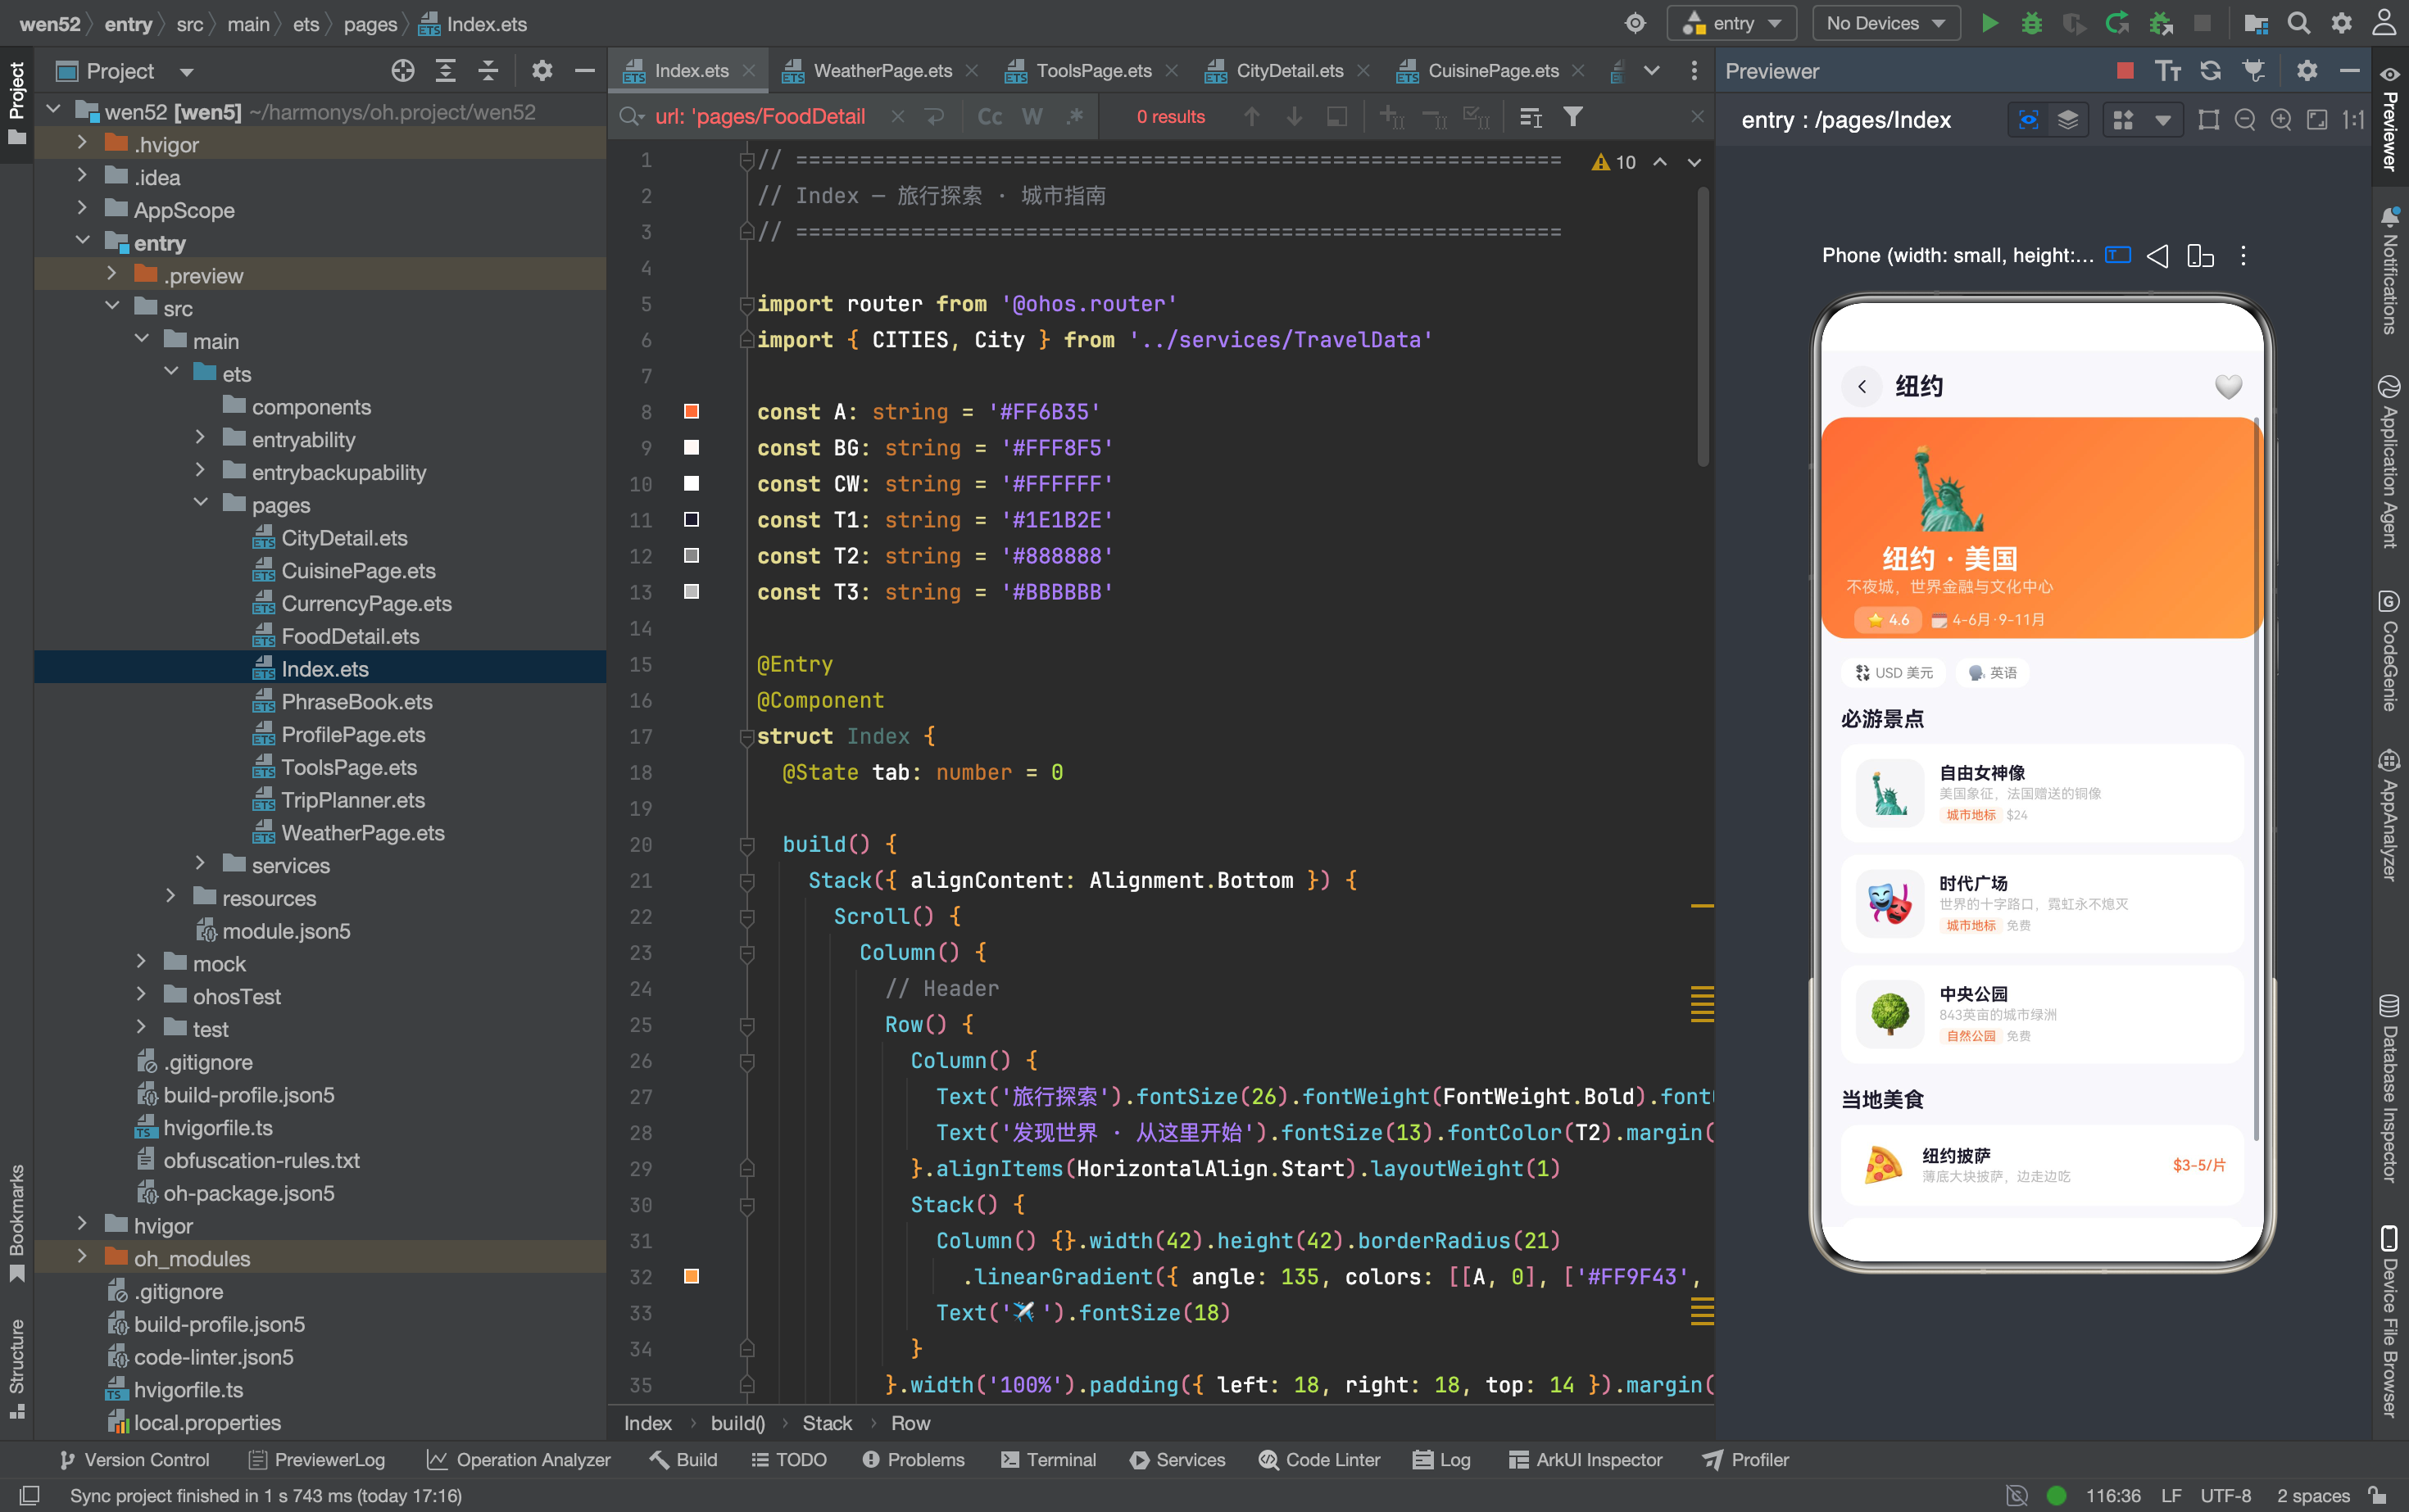Run the entry app with green play button
This screenshot has height=1512, width=2409.
[1989, 23]
